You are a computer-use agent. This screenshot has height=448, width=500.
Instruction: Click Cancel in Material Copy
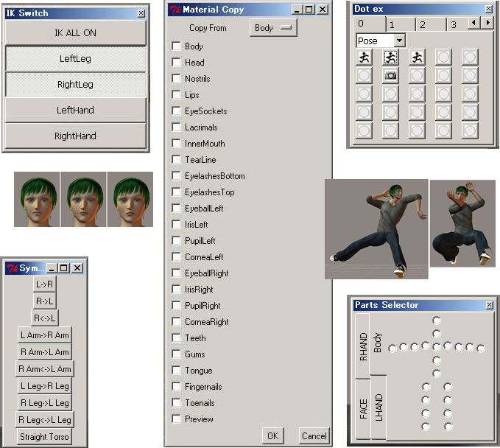(314, 436)
